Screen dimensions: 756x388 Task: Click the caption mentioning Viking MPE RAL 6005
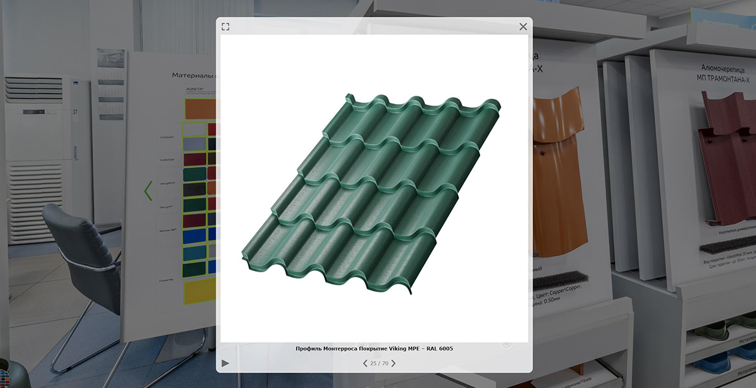click(x=374, y=349)
